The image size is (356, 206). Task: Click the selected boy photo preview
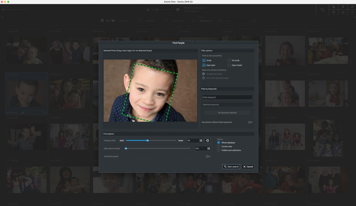150,90
